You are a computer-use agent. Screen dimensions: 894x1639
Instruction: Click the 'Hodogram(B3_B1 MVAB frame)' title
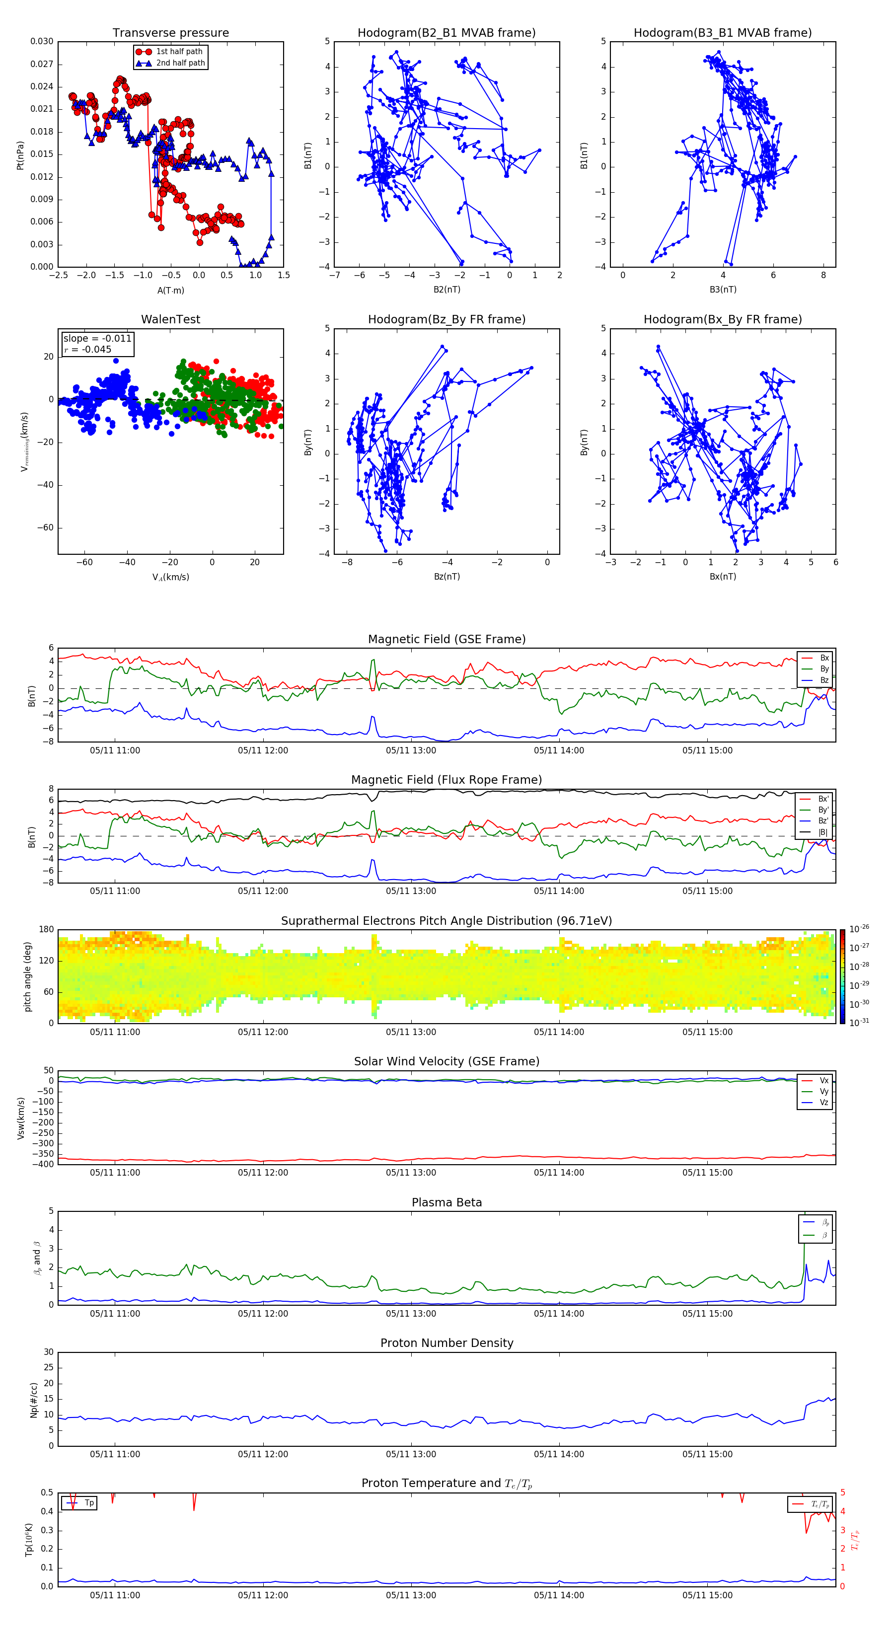(723, 33)
